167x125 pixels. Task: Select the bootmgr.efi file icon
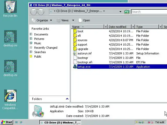75,62
